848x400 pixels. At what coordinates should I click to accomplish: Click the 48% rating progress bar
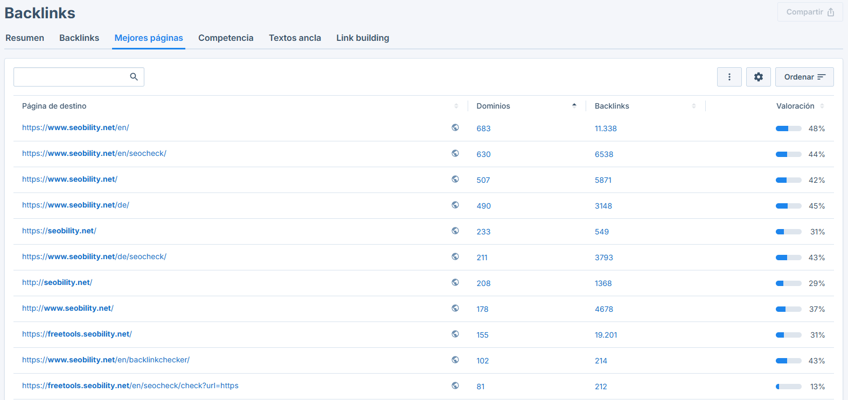pyautogui.click(x=789, y=128)
